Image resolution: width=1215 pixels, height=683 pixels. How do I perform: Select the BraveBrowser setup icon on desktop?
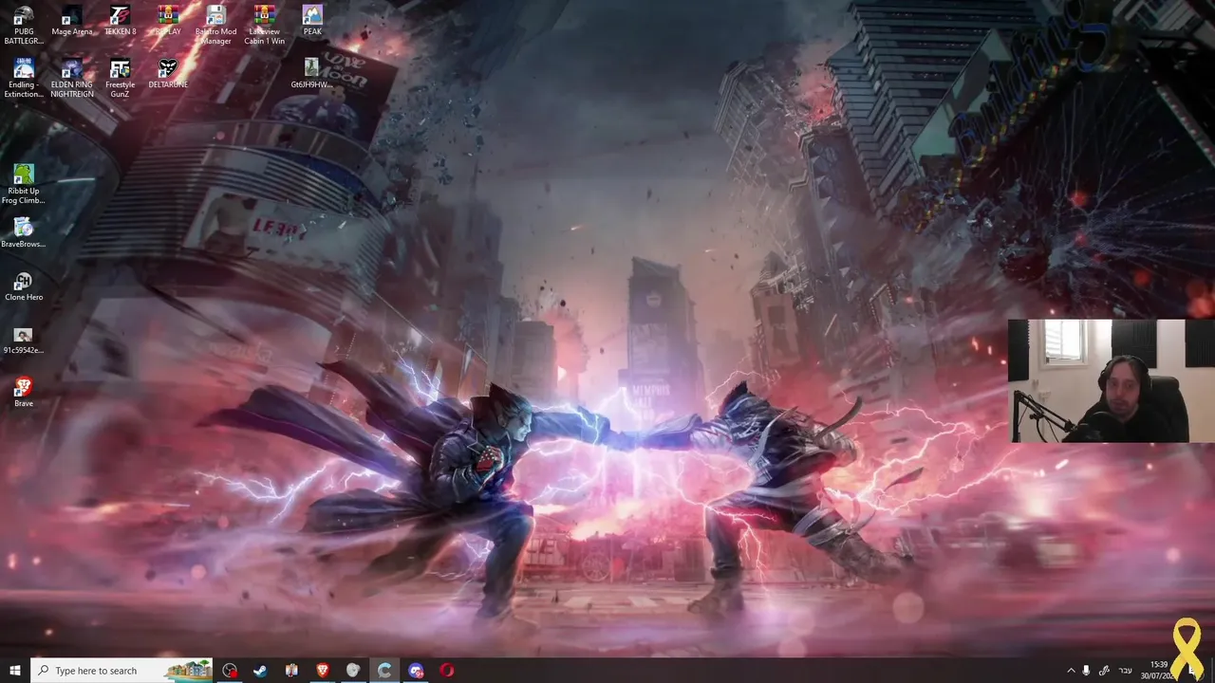tap(24, 233)
